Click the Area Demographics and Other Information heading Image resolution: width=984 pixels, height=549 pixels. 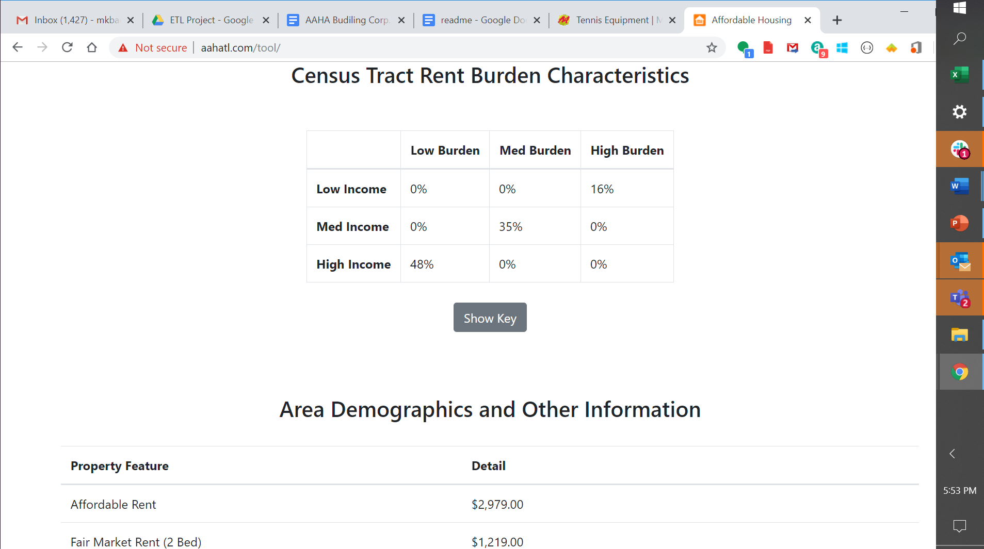[x=490, y=410]
